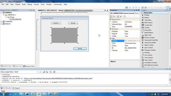Collapse the Misc property category
This screenshot has width=171, height=96.
tap(111, 38)
